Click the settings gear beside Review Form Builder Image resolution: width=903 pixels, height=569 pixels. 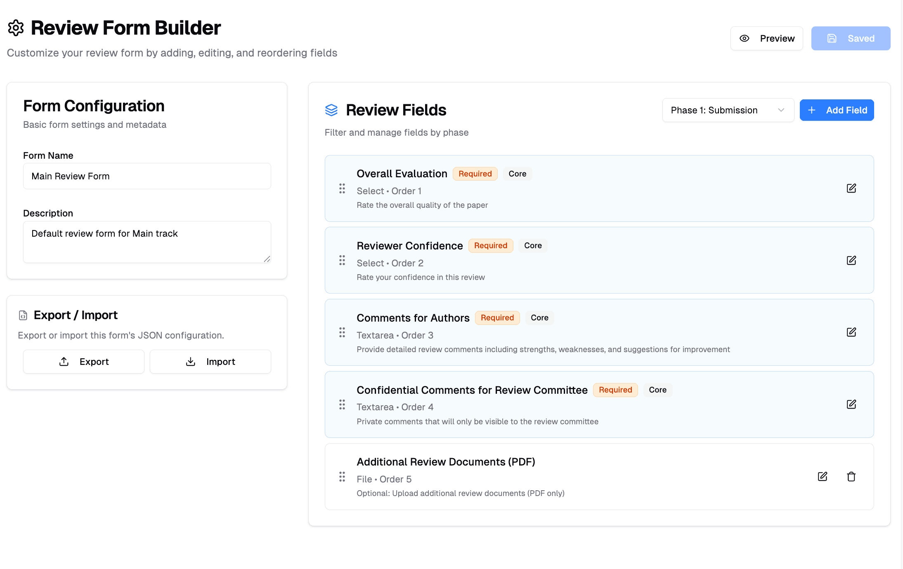(16, 27)
